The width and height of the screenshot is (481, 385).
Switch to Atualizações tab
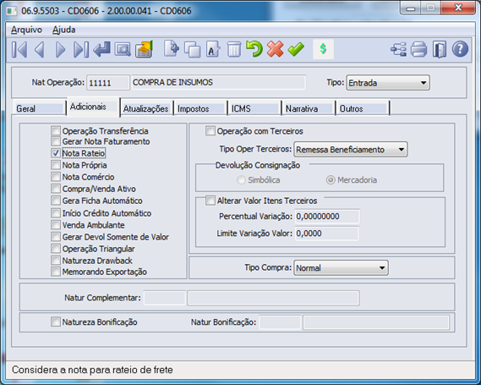click(146, 108)
